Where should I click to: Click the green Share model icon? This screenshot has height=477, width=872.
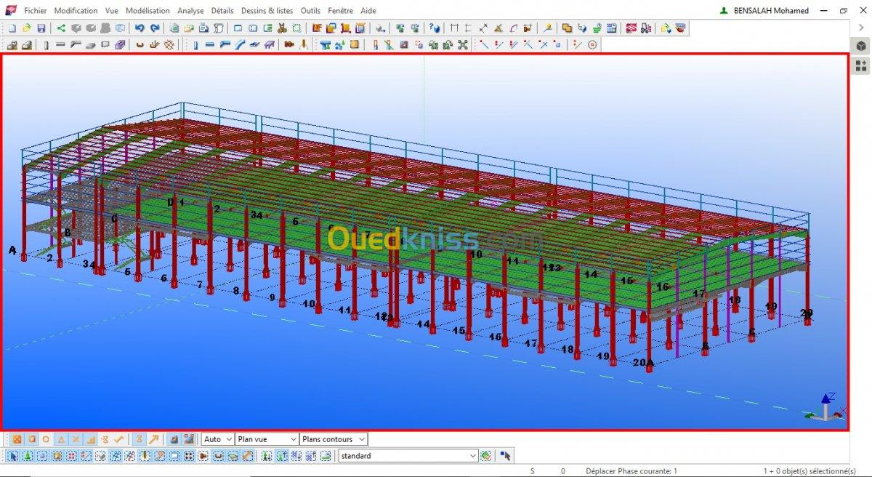(x=61, y=28)
